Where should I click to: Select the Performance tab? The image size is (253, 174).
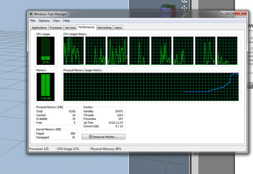(x=86, y=27)
